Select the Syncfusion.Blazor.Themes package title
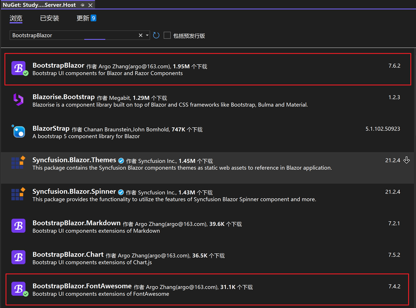Image resolution: width=416 pixels, height=308 pixels. (74, 160)
